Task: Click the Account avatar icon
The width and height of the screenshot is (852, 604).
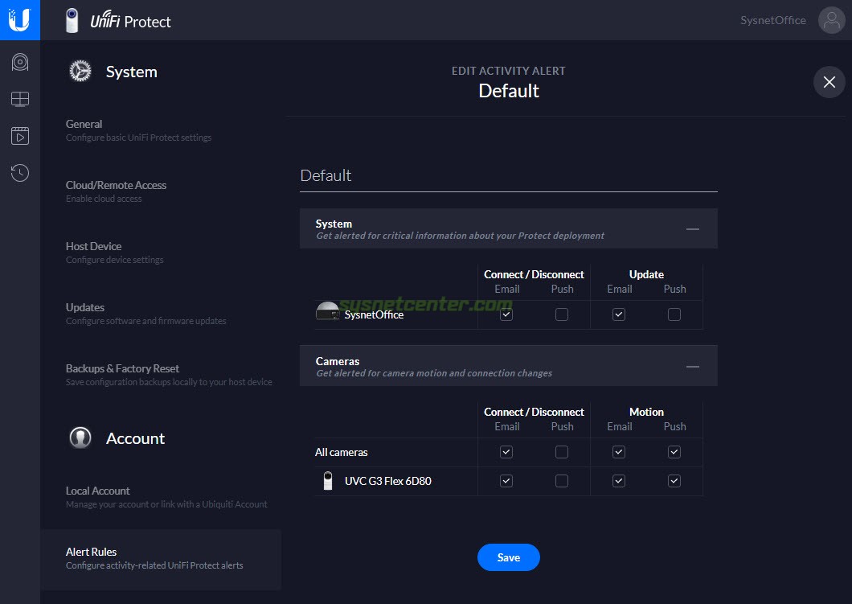Action: click(80, 438)
